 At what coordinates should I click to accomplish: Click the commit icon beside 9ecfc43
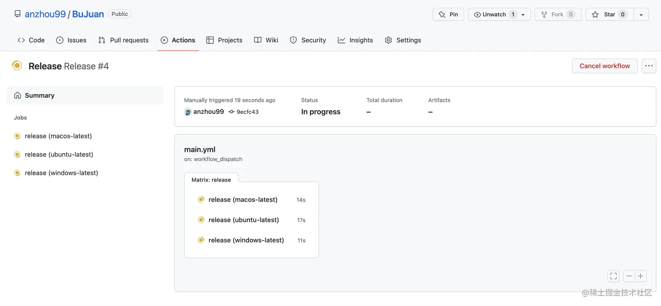(232, 112)
